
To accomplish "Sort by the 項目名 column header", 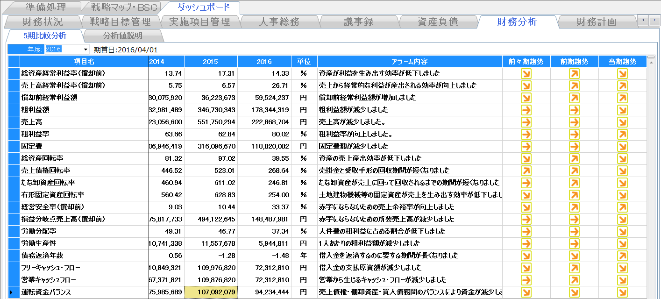I will coord(84,62).
